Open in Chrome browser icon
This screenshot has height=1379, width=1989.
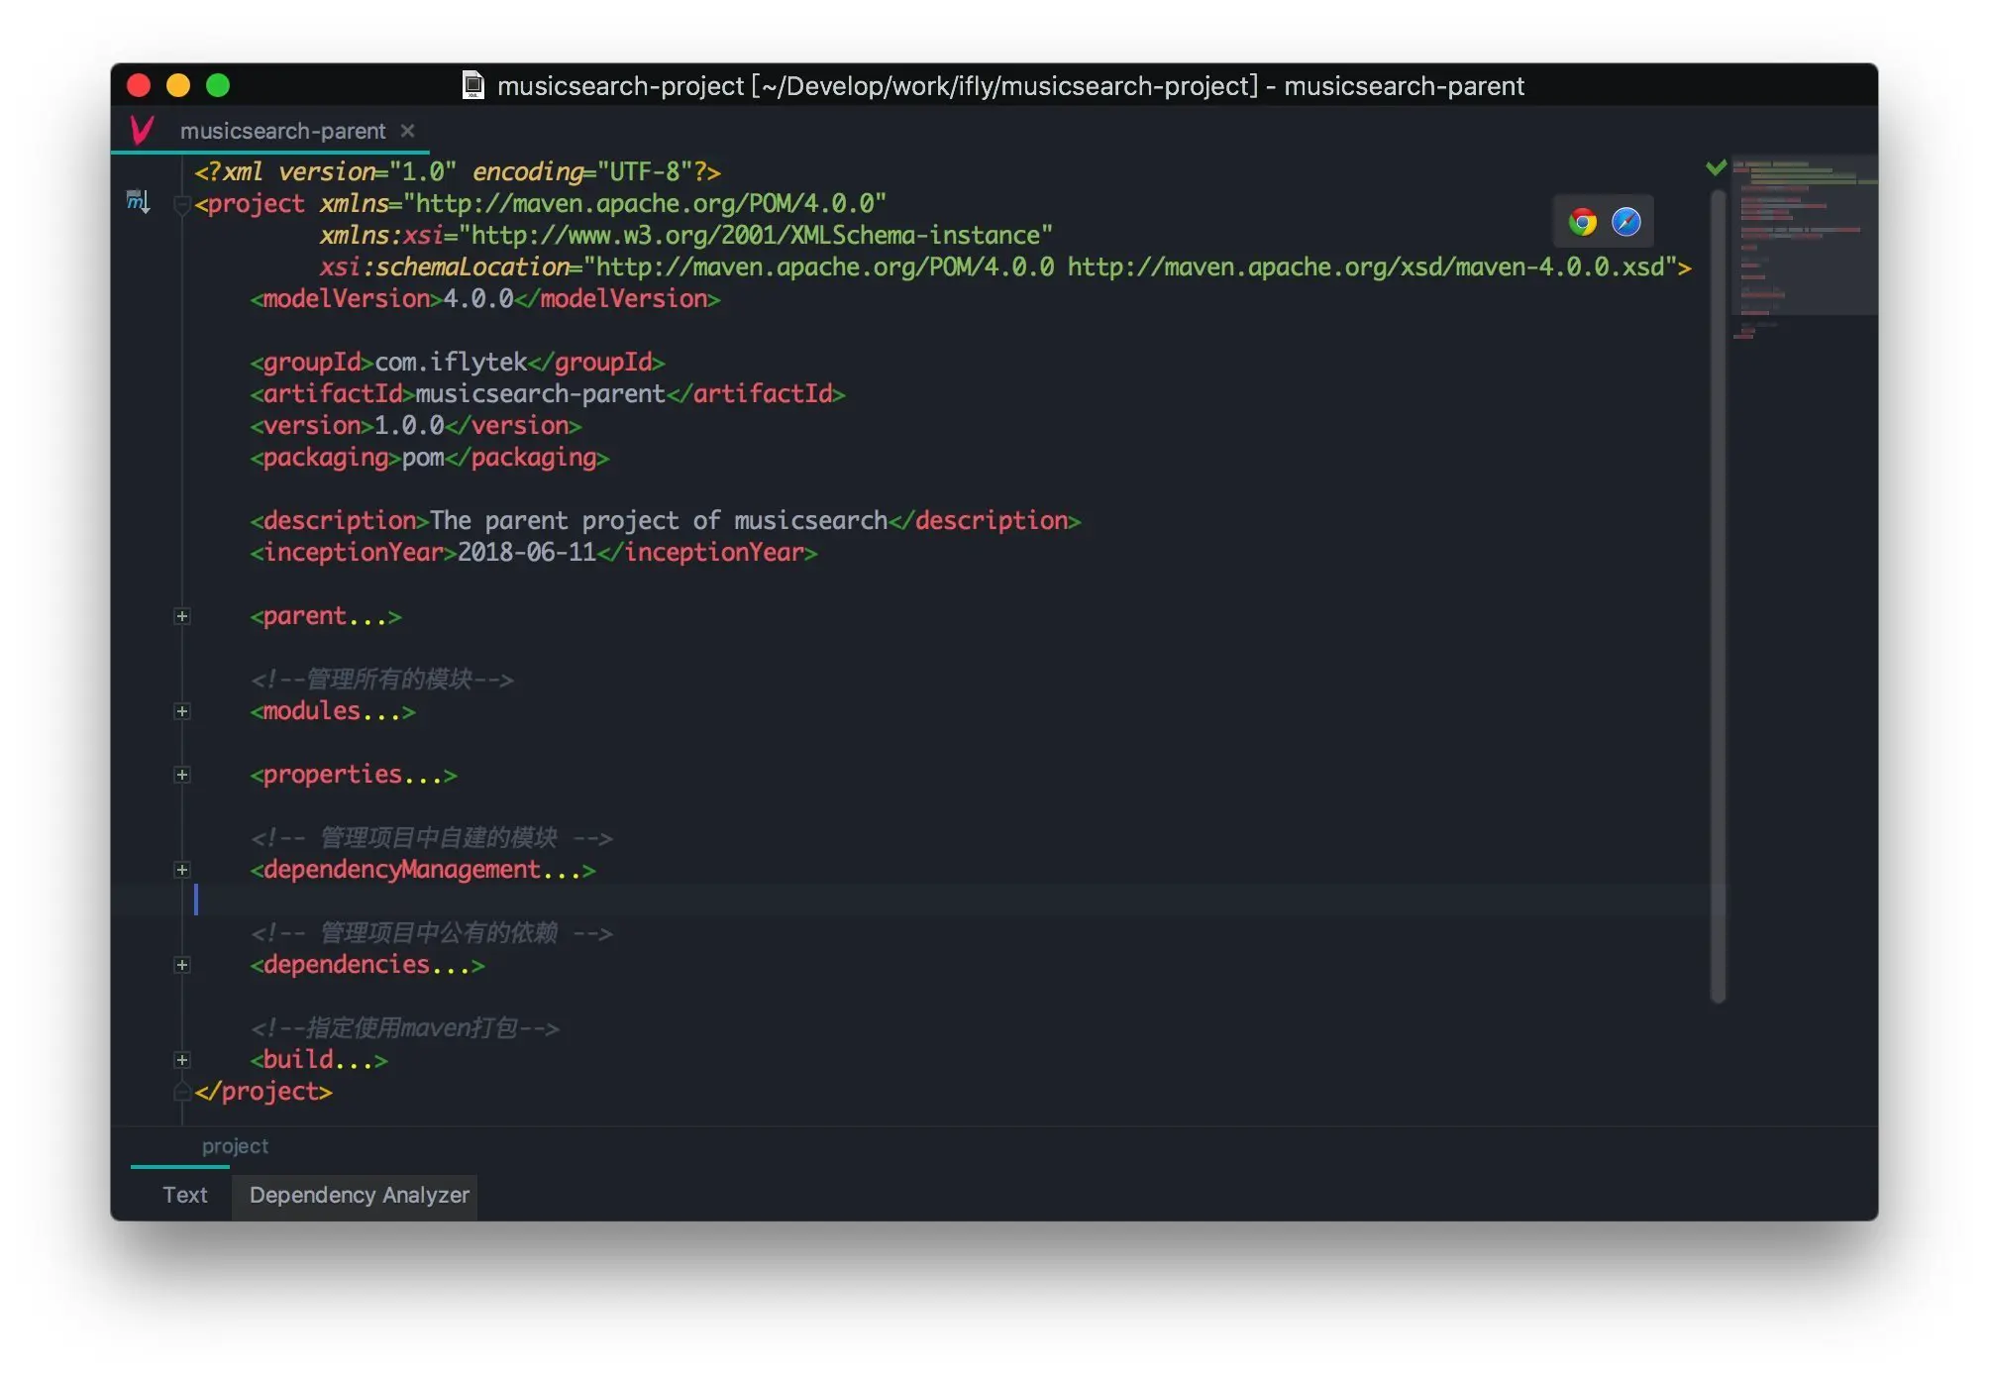1582,222
